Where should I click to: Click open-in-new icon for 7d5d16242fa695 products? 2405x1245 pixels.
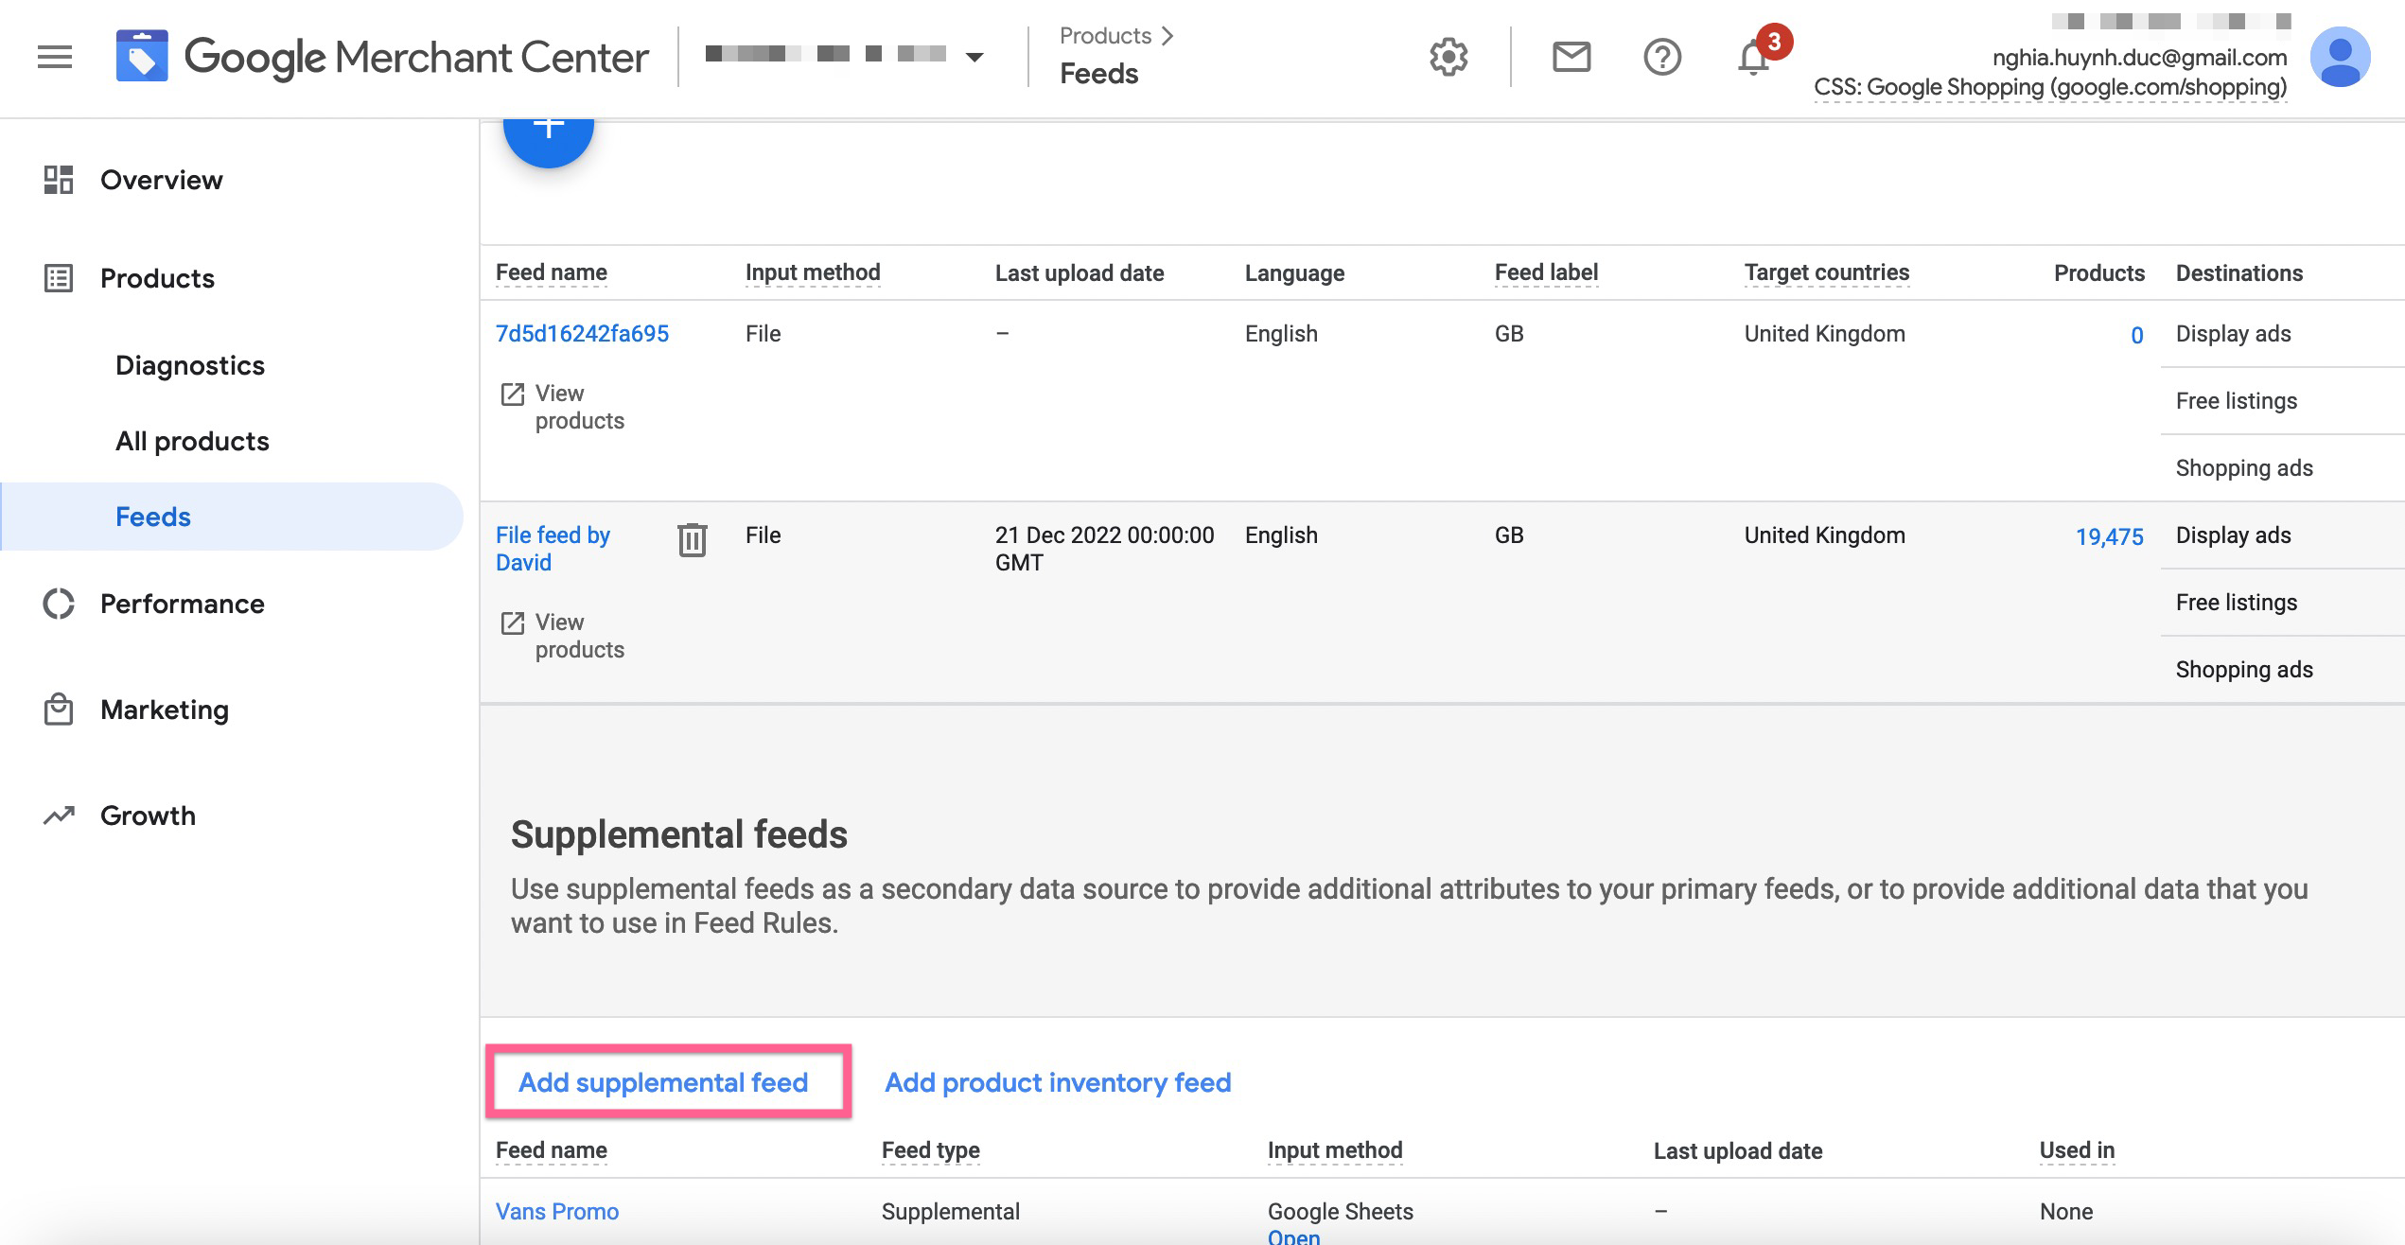click(513, 395)
